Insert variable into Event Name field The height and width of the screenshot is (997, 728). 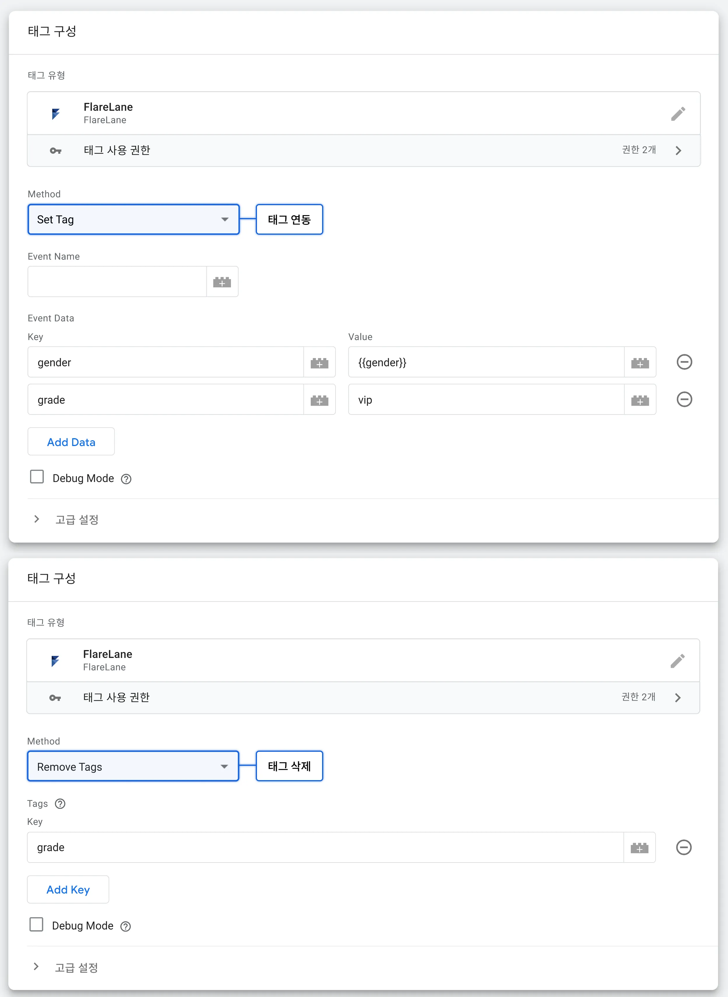(x=222, y=282)
